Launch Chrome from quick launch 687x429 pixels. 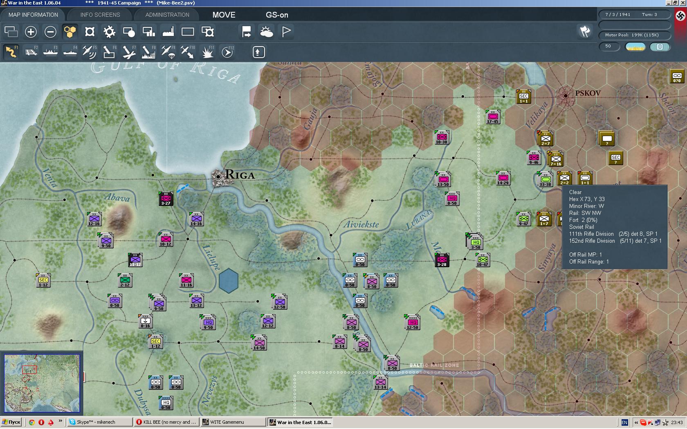pos(31,422)
